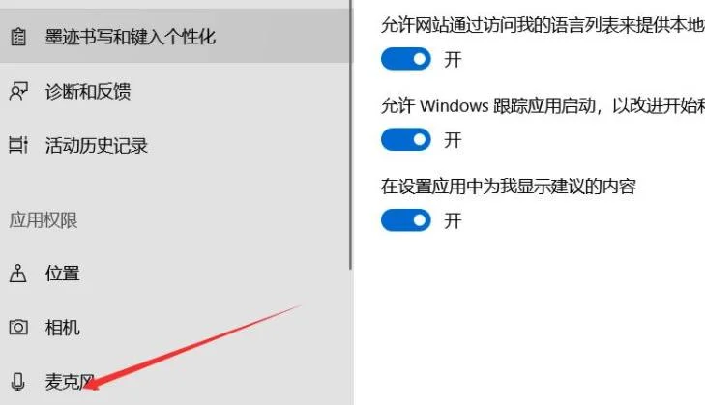Image resolution: width=705 pixels, height=405 pixels.
Task: Click the camera icon beside 相机
Action: (18, 328)
